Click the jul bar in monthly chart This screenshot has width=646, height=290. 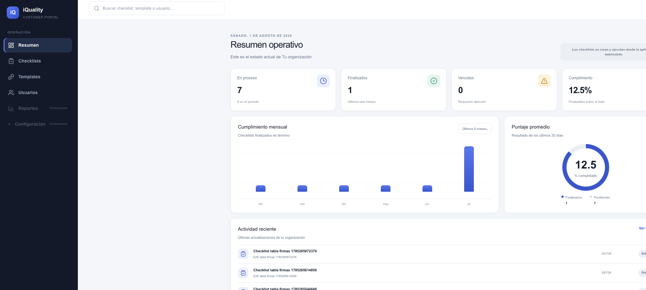click(x=469, y=169)
